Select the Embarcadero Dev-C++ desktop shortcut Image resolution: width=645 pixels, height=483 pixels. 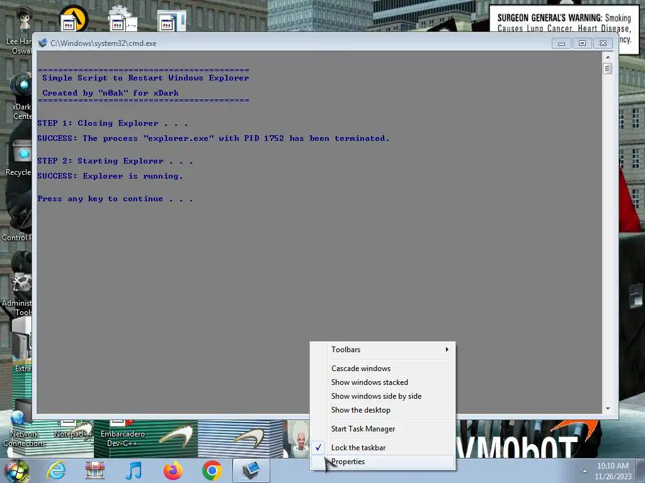click(123, 434)
